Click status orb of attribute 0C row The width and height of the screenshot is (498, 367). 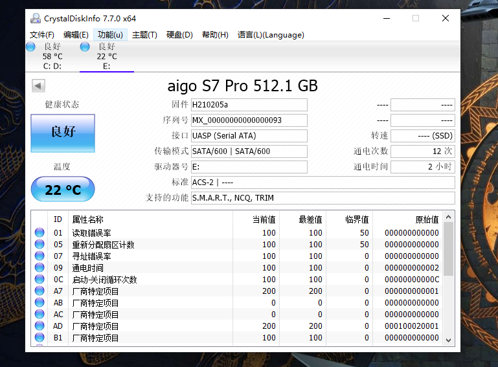[x=40, y=279]
